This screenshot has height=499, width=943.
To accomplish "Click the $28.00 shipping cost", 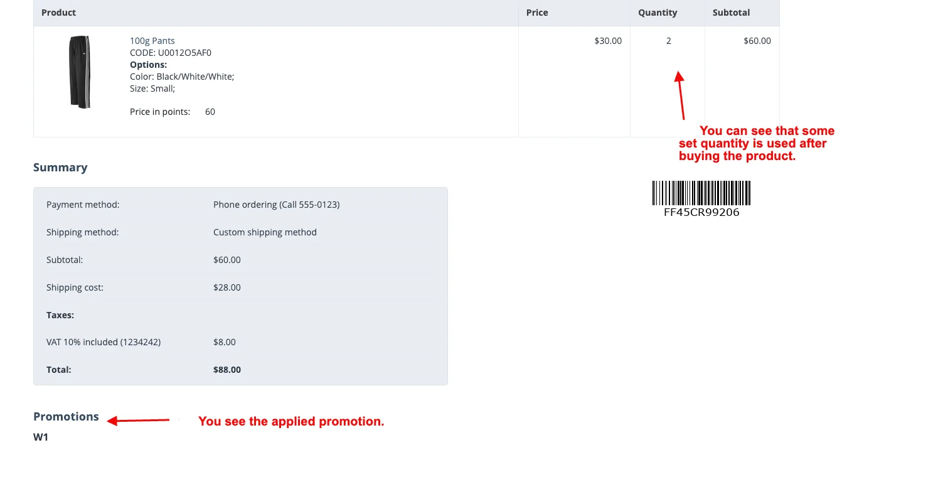I will 227,287.
